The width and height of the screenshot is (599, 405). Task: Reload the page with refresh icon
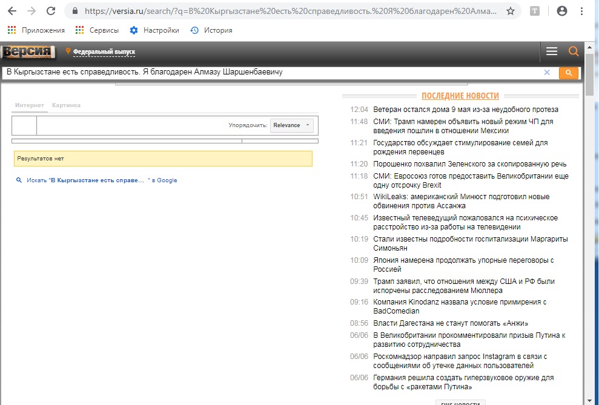[51, 11]
